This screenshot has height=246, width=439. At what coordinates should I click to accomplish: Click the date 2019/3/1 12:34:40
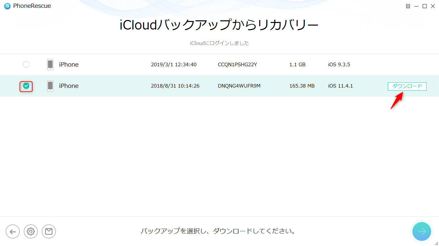tap(174, 65)
